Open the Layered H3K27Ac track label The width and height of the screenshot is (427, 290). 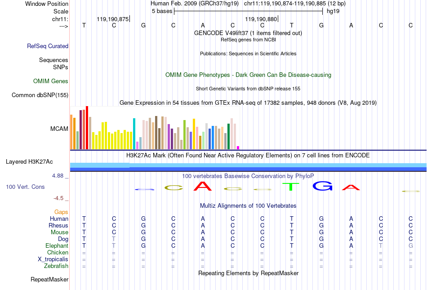click(x=29, y=162)
